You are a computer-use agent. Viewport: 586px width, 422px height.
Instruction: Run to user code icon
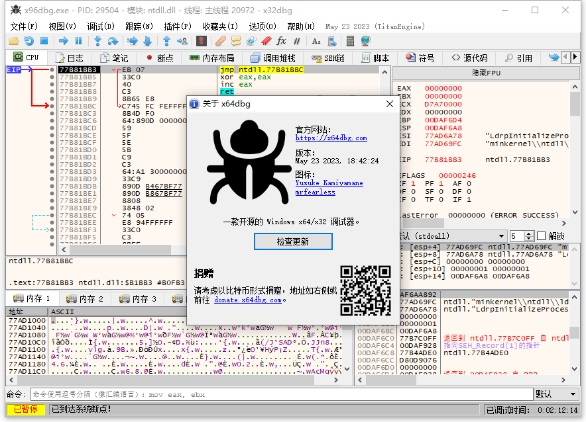tap(182, 41)
